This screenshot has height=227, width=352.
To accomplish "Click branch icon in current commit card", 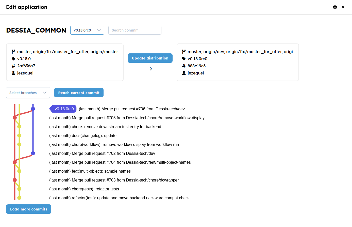I will (x=13, y=52).
